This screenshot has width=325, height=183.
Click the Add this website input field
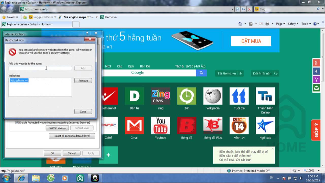tap(40, 68)
